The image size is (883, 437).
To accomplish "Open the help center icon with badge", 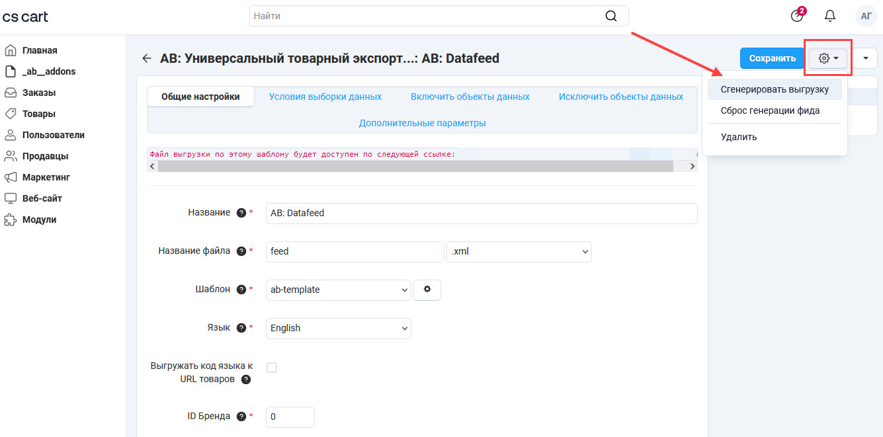I will (x=798, y=15).
